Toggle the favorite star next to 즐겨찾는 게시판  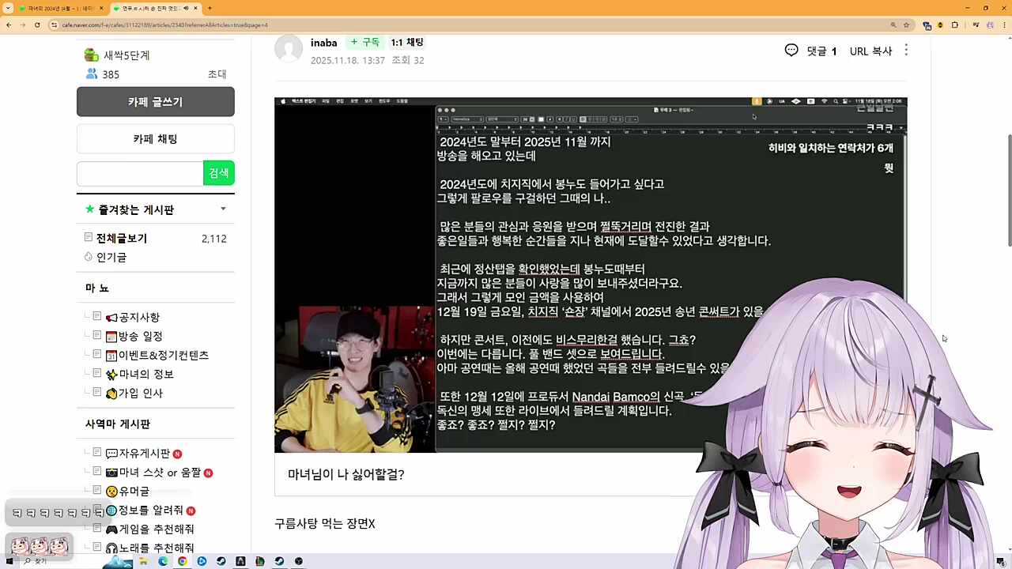click(x=89, y=209)
